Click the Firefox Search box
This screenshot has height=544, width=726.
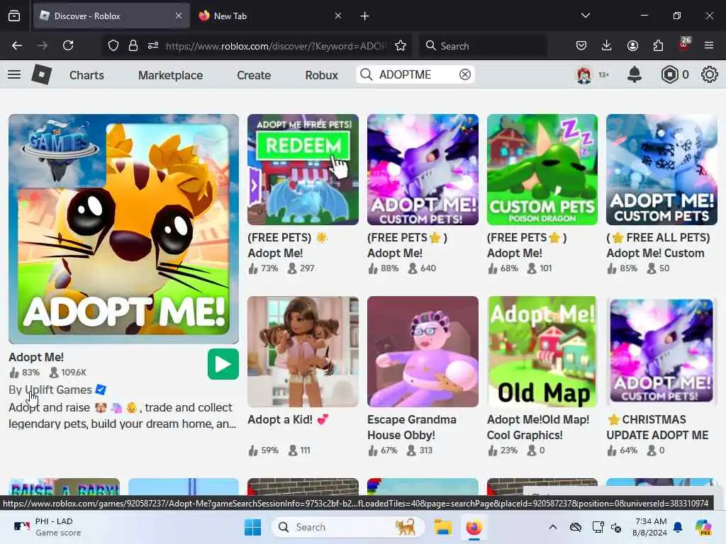[484, 46]
